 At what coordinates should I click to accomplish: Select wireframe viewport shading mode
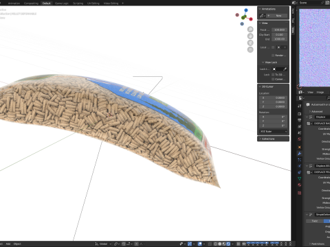coord(216,244)
